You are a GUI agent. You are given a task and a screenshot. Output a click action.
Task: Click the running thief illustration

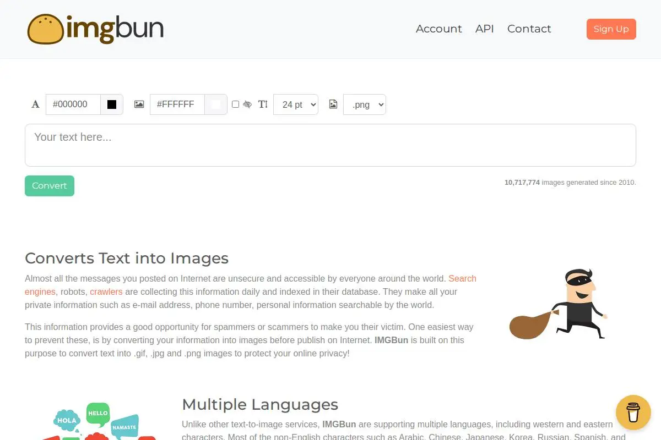coord(559,304)
